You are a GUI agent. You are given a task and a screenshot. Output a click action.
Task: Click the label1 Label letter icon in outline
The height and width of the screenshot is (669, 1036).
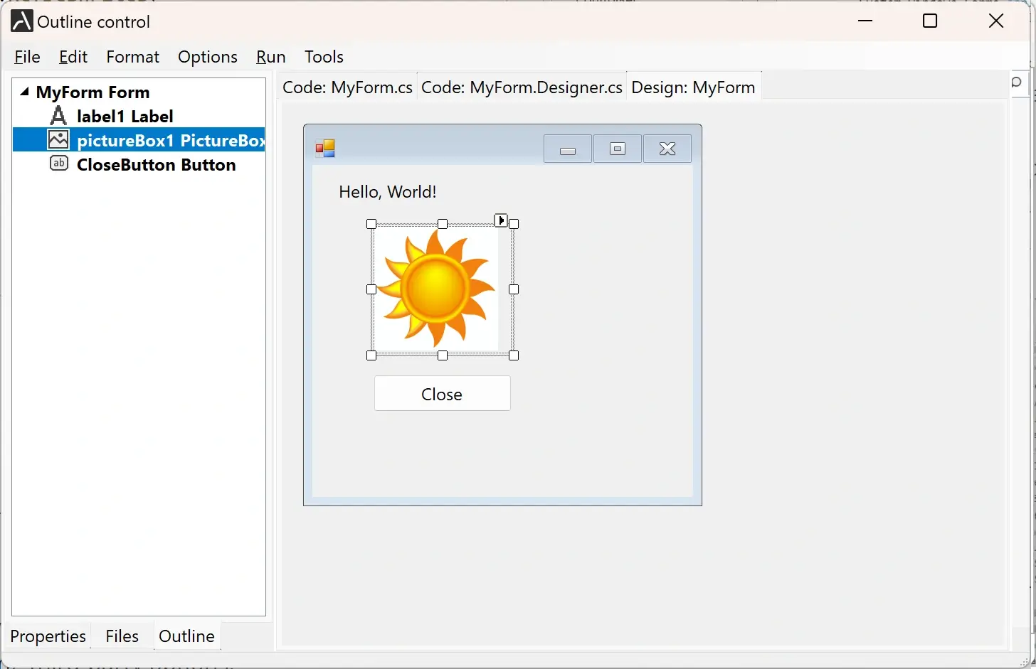[58, 116]
